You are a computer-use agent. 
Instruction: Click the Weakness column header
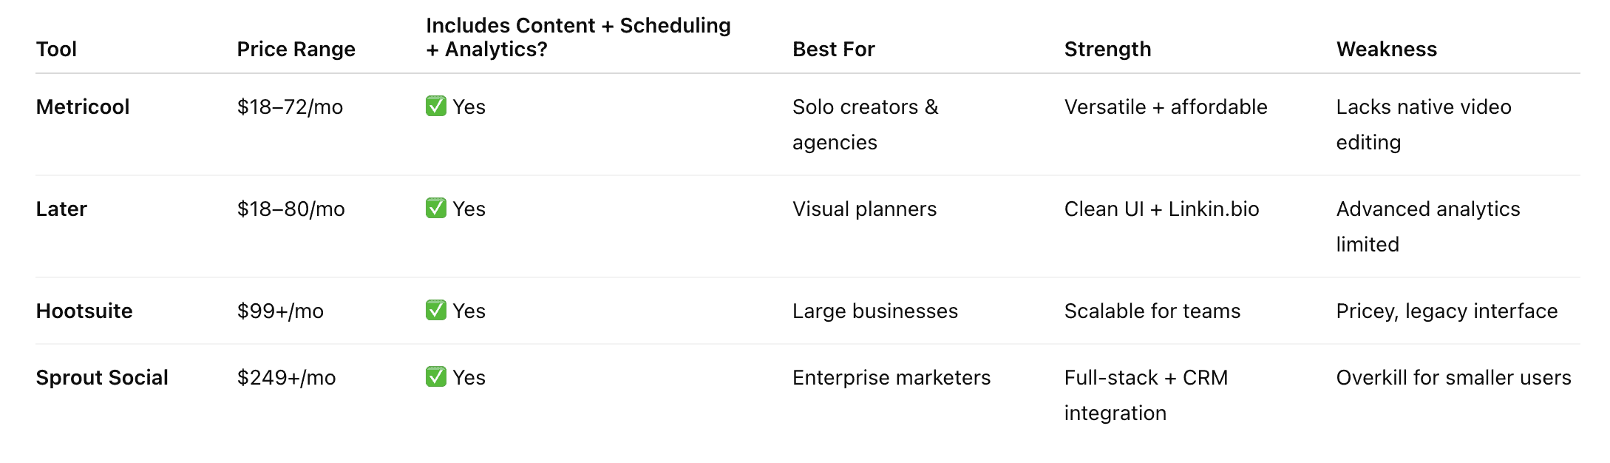click(x=1386, y=49)
